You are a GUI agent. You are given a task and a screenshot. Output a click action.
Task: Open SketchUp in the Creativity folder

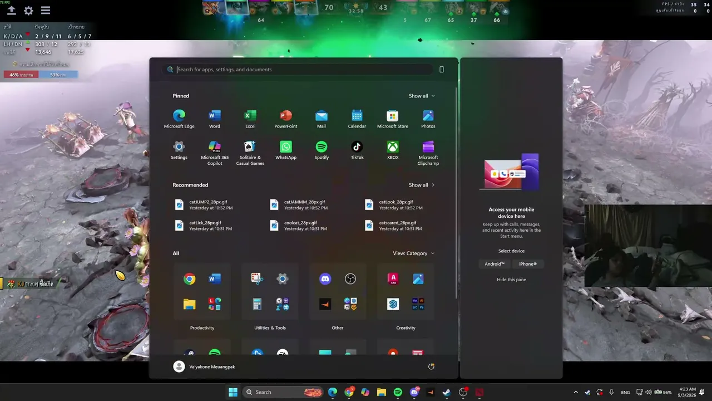point(393,304)
